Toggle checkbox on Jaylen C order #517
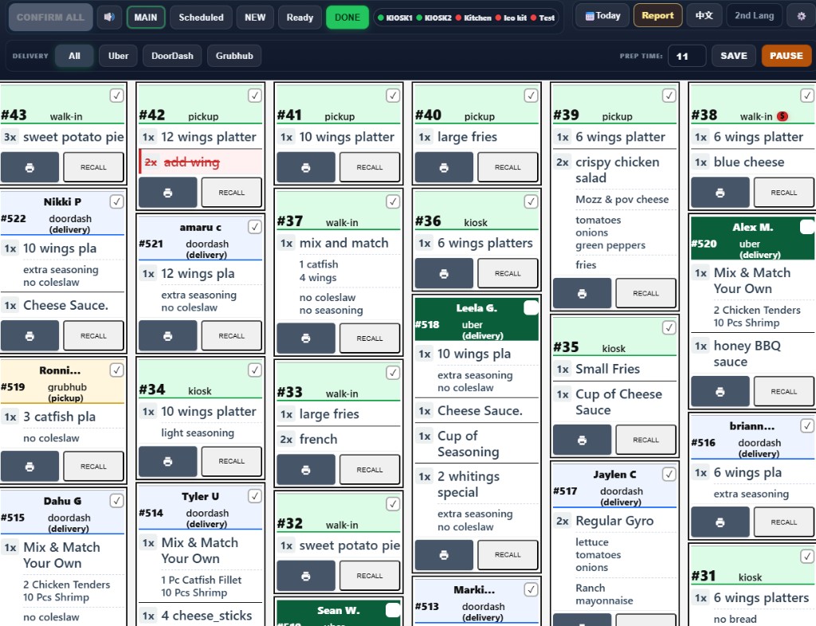The width and height of the screenshot is (816, 626). point(669,474)
